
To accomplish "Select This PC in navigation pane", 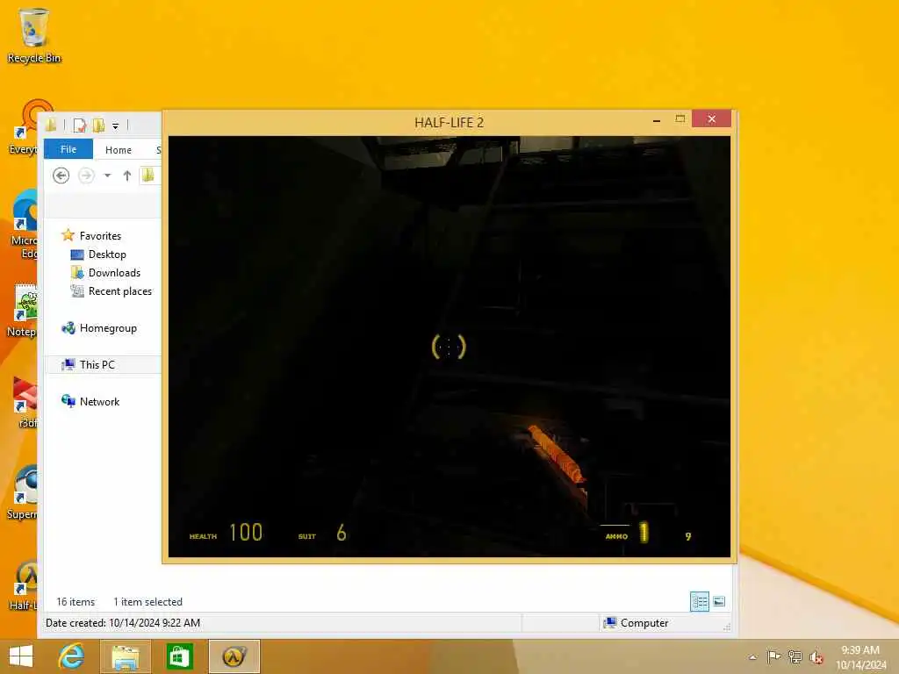I will tap(89, 364).
